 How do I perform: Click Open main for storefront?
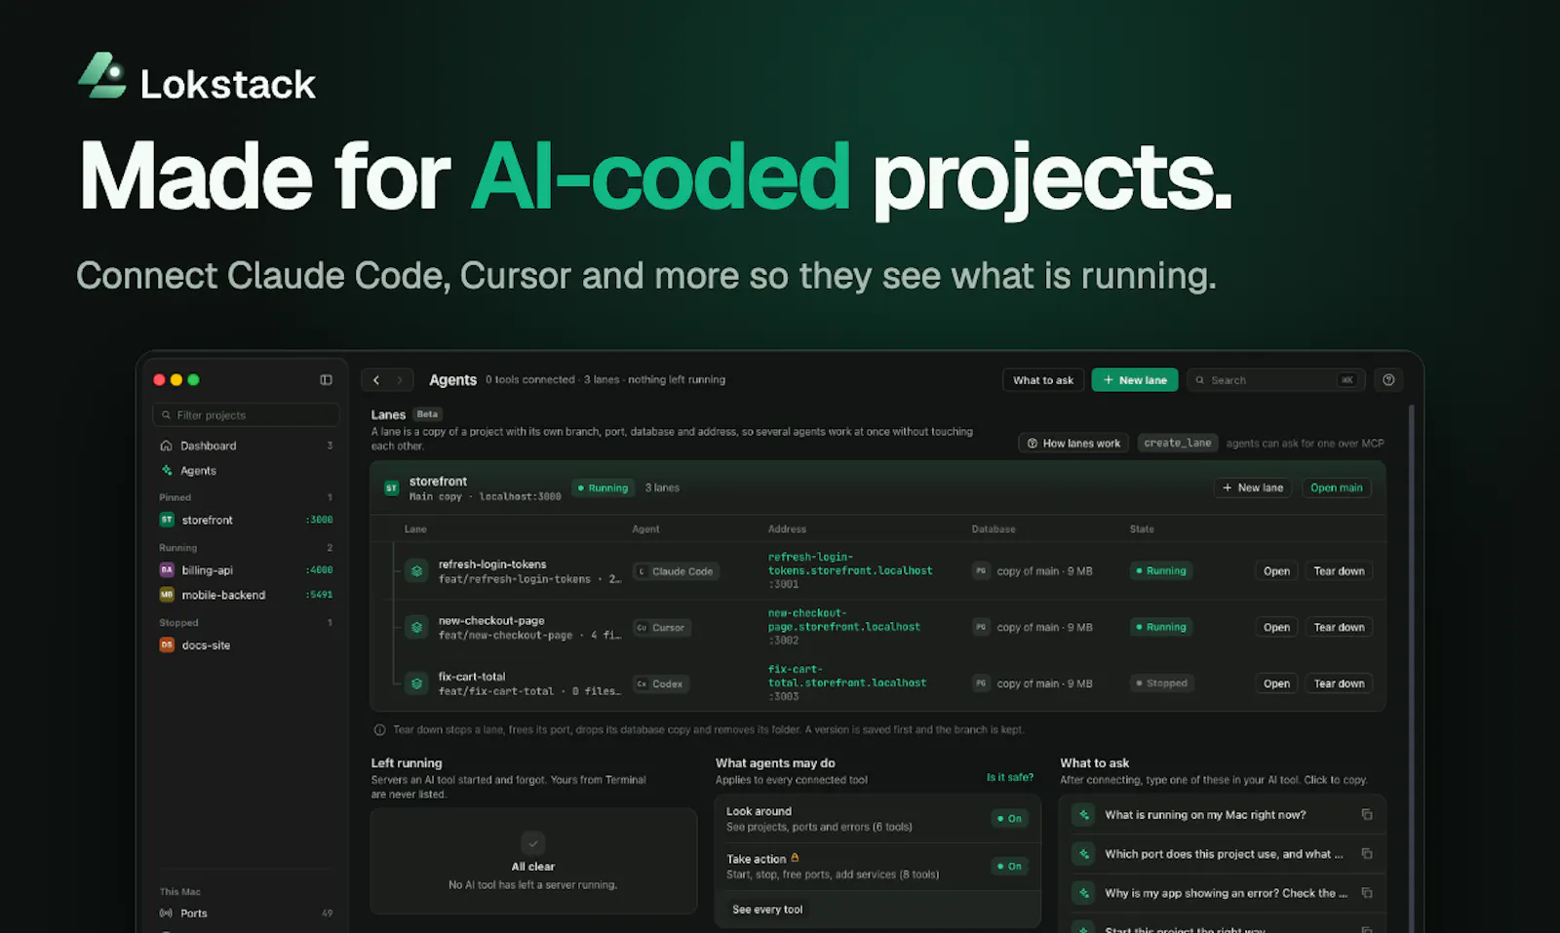point(1337,488)
